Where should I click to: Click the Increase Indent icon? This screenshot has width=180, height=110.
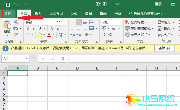(79, 34)
